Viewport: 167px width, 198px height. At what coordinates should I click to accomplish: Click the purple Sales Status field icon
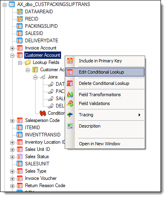(x=20, y=157)
